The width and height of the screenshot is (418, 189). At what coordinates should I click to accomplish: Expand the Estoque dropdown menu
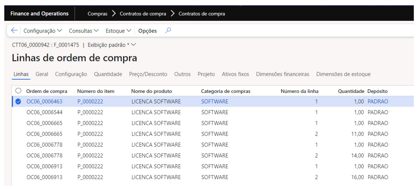click(118, 31)
